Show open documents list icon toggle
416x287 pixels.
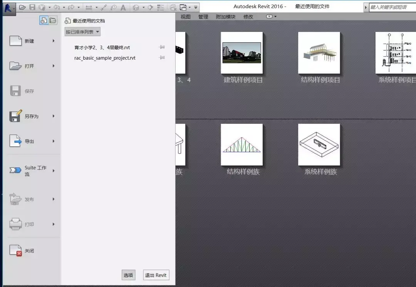tap(53, 20)
